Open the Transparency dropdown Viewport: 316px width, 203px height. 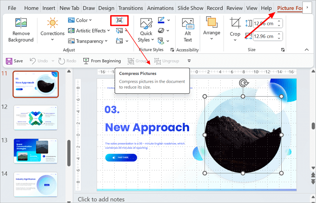88,41
